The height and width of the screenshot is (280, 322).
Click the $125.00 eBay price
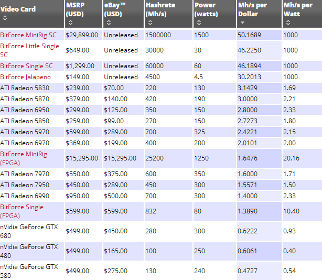(x=115, y=110)
